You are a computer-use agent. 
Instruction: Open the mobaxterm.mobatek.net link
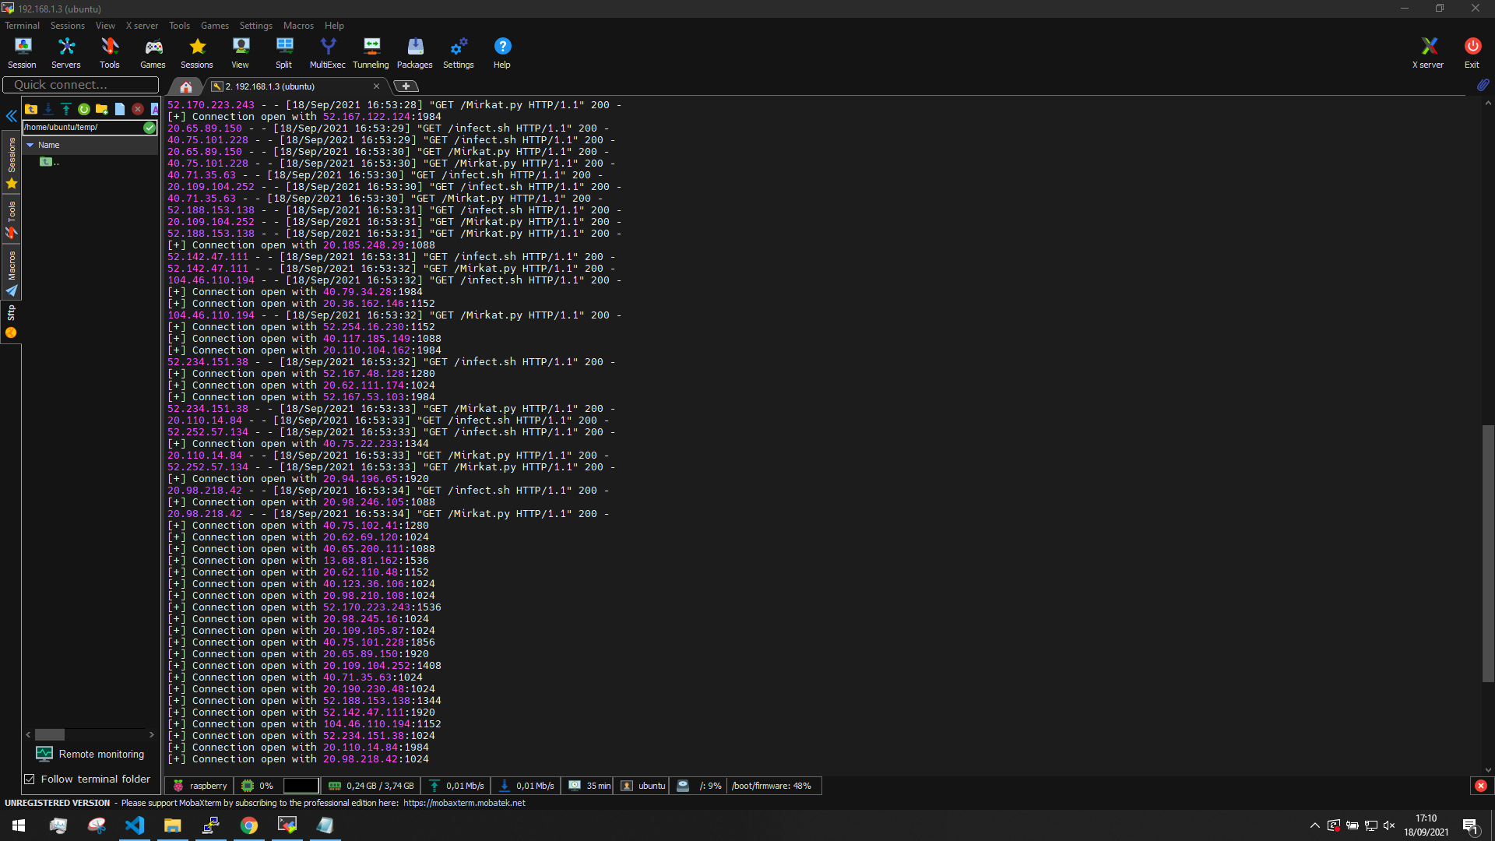[464, 803]
